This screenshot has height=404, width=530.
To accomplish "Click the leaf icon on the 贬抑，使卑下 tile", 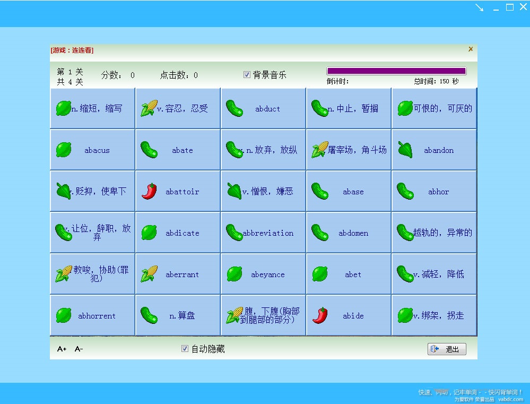I will [x=64, y=191].
